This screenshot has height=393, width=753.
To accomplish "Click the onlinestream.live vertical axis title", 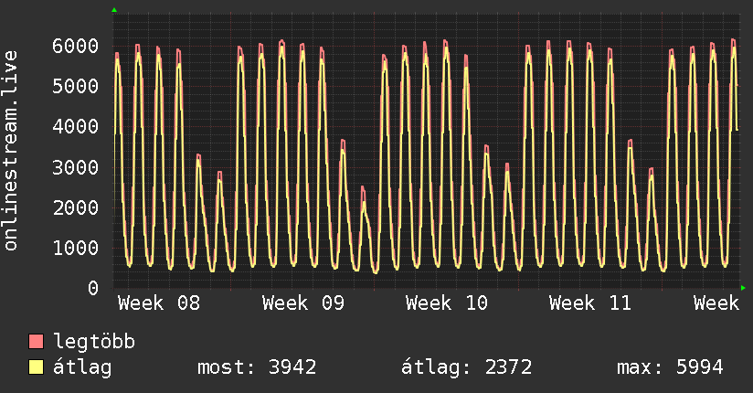I will [x=10, y=151].
